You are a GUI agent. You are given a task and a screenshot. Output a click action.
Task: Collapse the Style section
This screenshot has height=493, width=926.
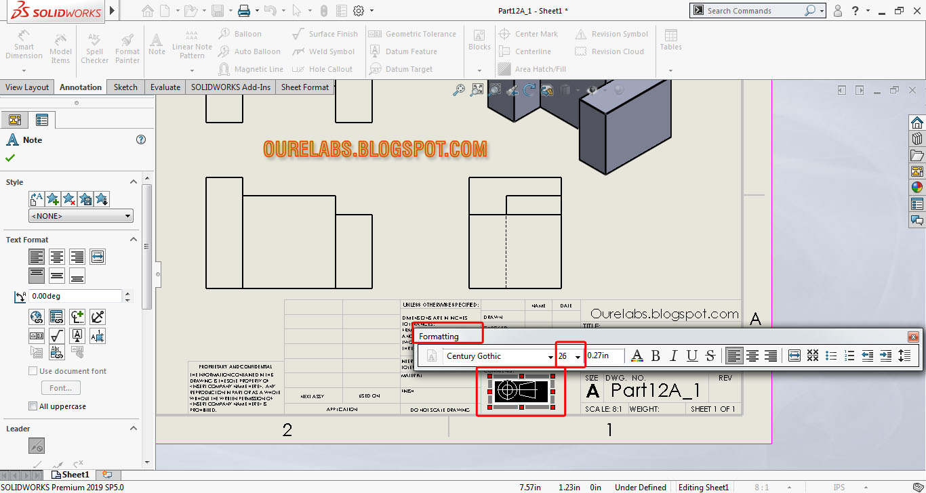point(133,181)
